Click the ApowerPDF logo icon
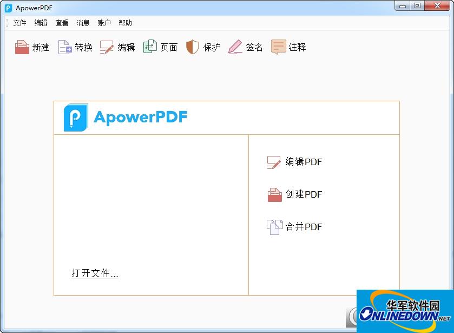Image resolution: width=454 pixels, height=333 pixels. (76, 116)
